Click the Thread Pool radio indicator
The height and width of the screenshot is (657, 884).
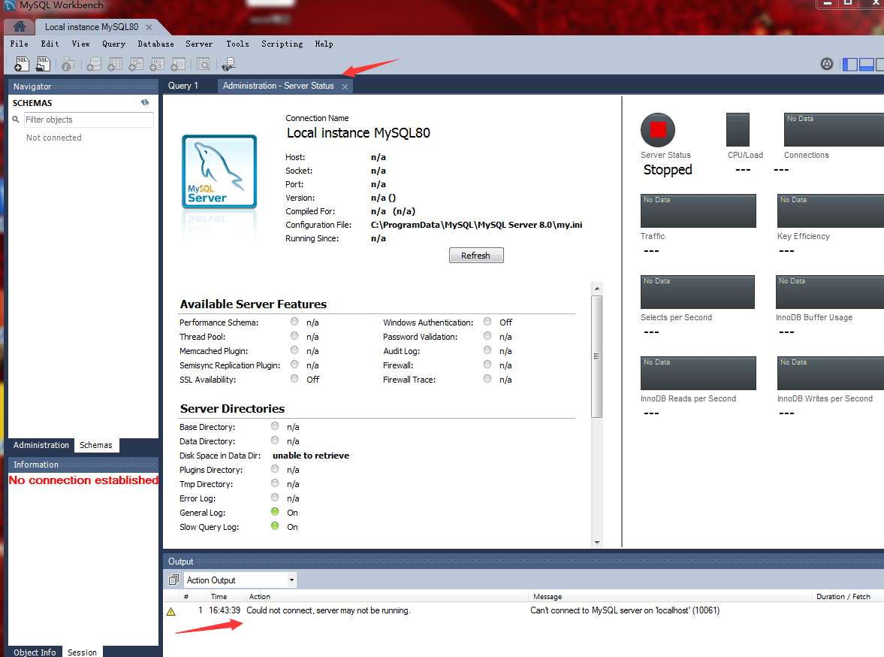[294, 336]
